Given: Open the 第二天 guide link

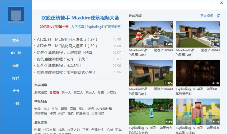Looking at the screenshot, I should click(78, 92).
